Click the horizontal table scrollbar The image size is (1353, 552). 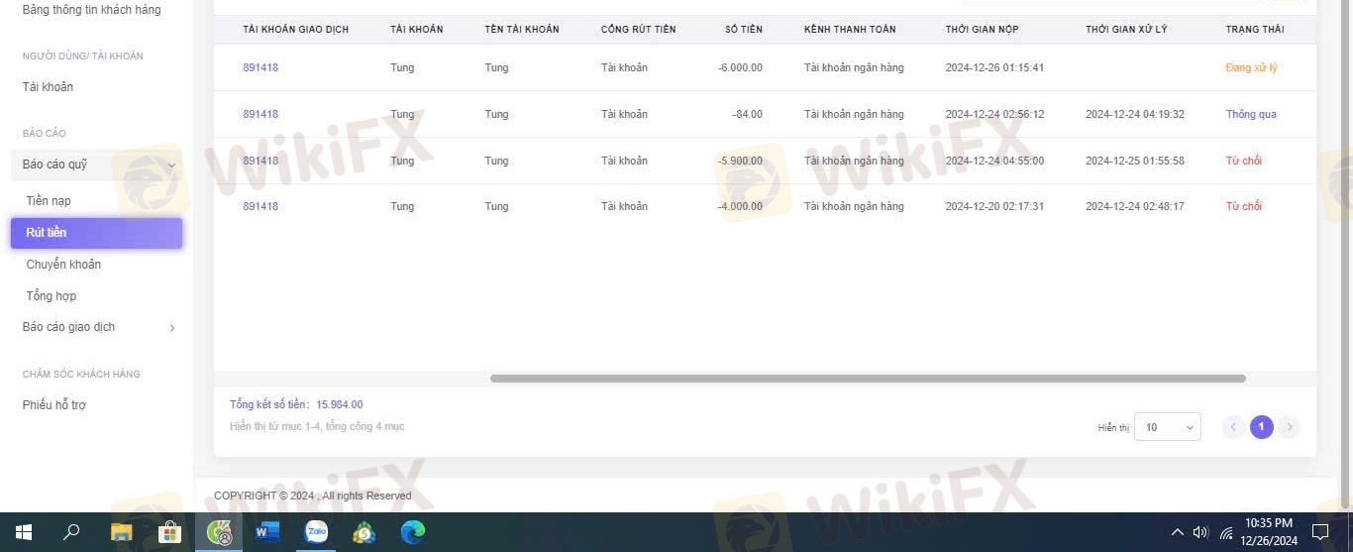(868, 379)
